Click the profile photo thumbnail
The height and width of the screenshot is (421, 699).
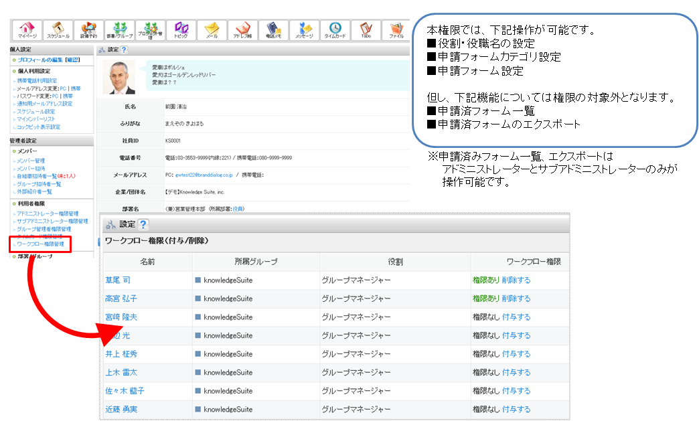pos(119,77)
